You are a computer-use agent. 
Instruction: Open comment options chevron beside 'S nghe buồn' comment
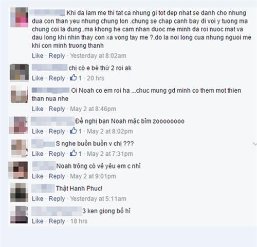click(255, 145)
